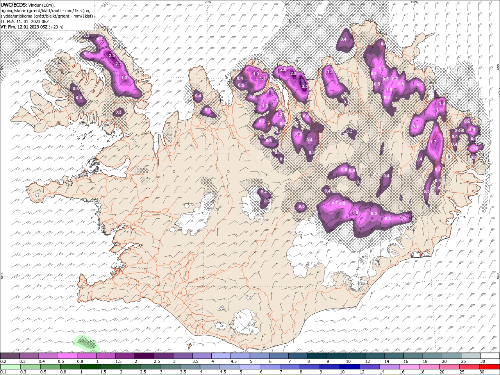This screenshot has width=500, height=375.
Task: Click the lower legend swatch starting at 0.1
Action: click(x=10, y=367)
